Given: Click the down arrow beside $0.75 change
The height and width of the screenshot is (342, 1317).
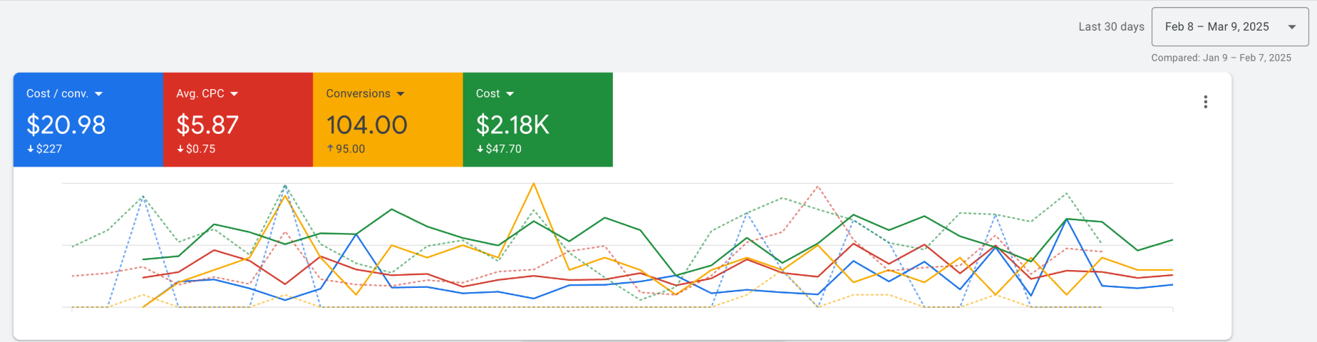Looking at the screenshot, I should pyautogui.click(x=180, y=149).
